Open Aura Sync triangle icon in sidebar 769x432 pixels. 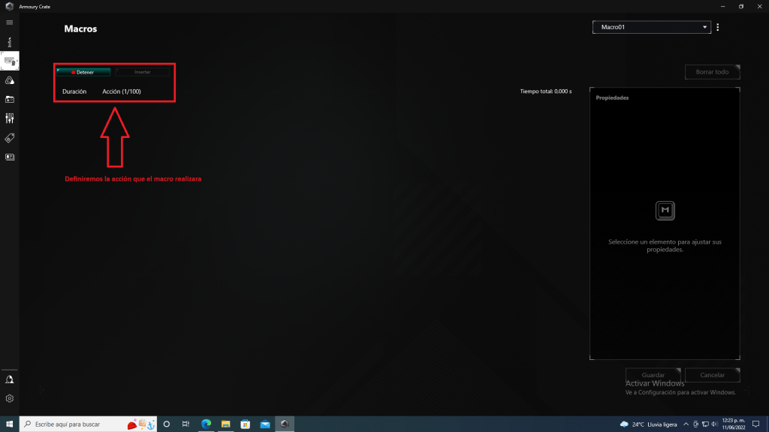click(x=10, y=80)
